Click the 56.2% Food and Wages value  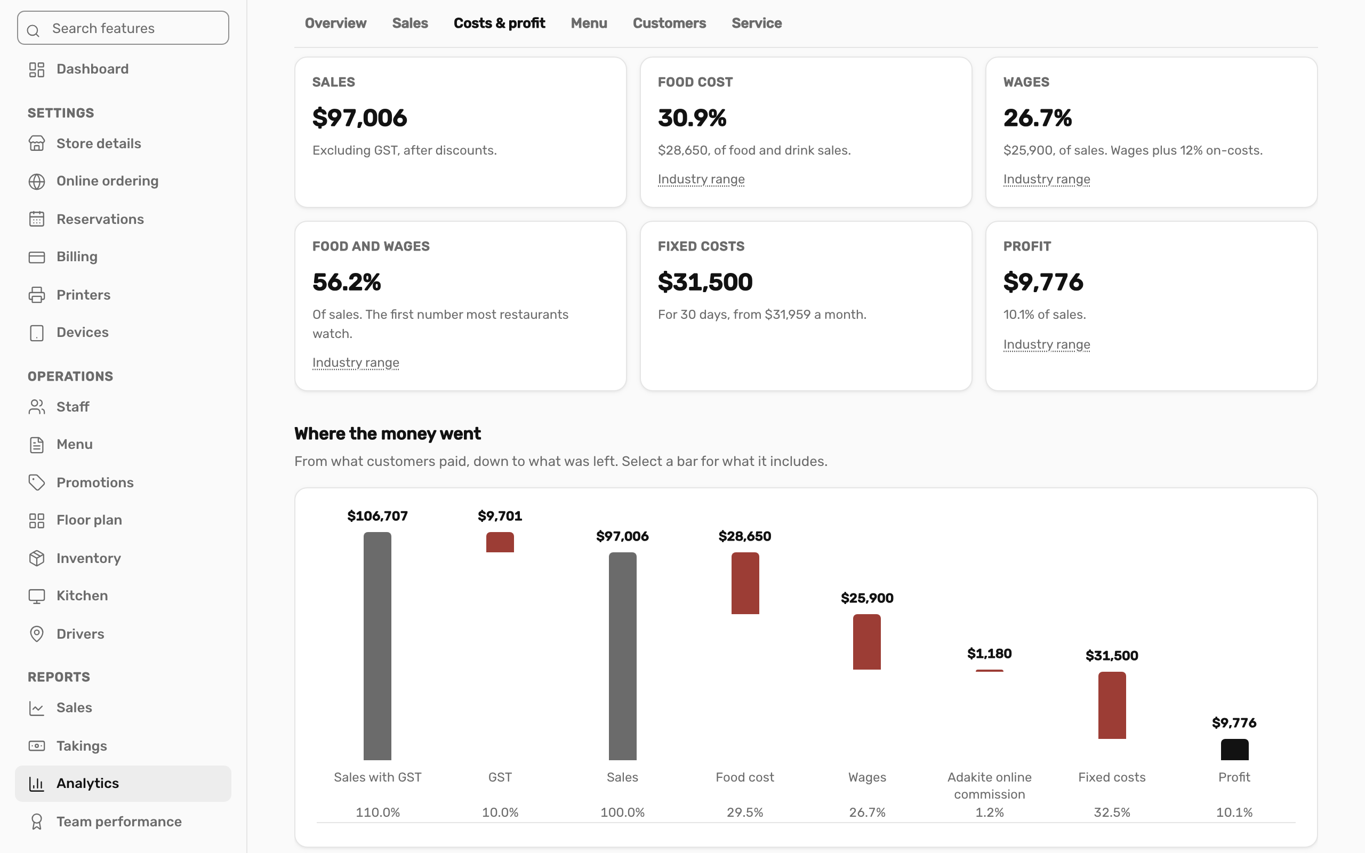(347, 282)
